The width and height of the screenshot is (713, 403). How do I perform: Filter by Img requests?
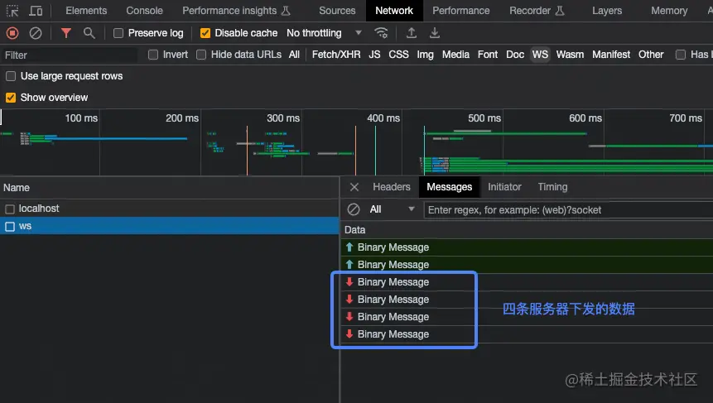(x=425, y=55)
